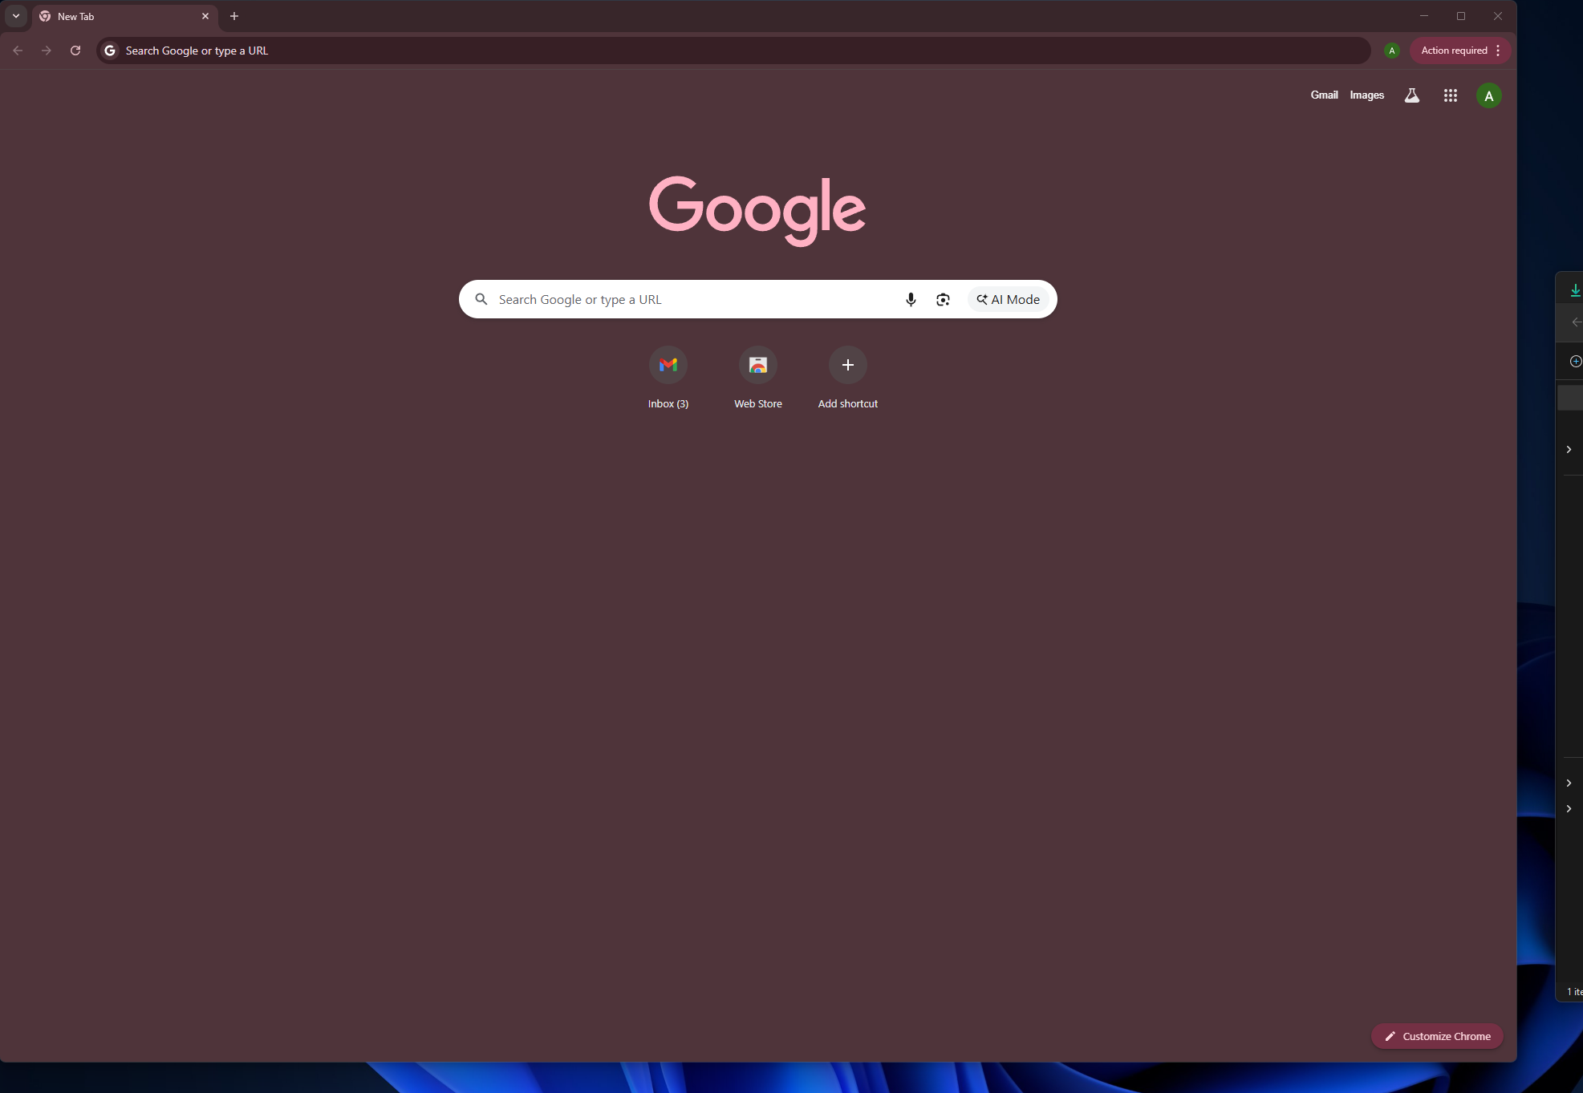Open the Web Store shortcut
The image size is (1583, 1093).
[x=757, y=366]
